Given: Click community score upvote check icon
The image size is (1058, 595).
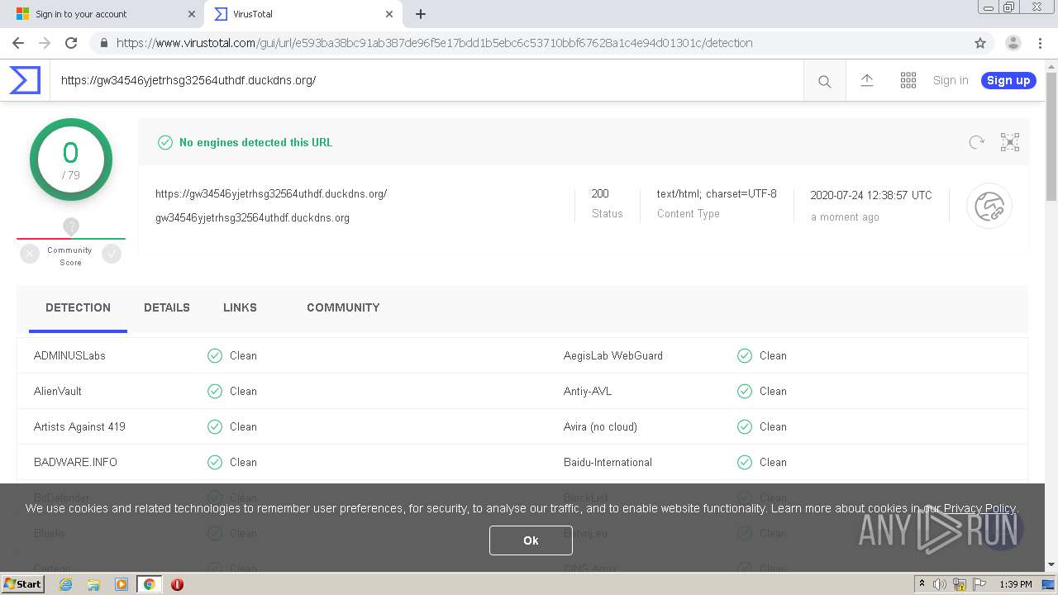Looking at the screenshot, I should [x=112, y=255].
